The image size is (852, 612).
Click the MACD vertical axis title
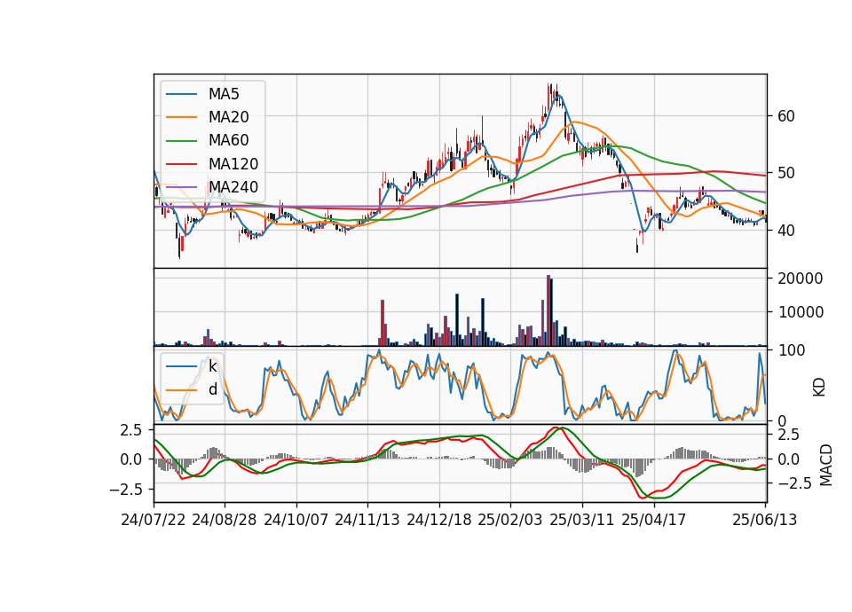tap(826, 465)
